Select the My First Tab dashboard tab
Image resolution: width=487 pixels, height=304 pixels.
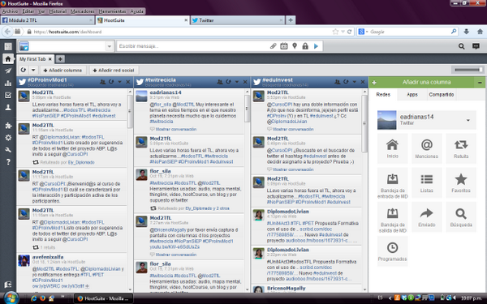[32, 59]
